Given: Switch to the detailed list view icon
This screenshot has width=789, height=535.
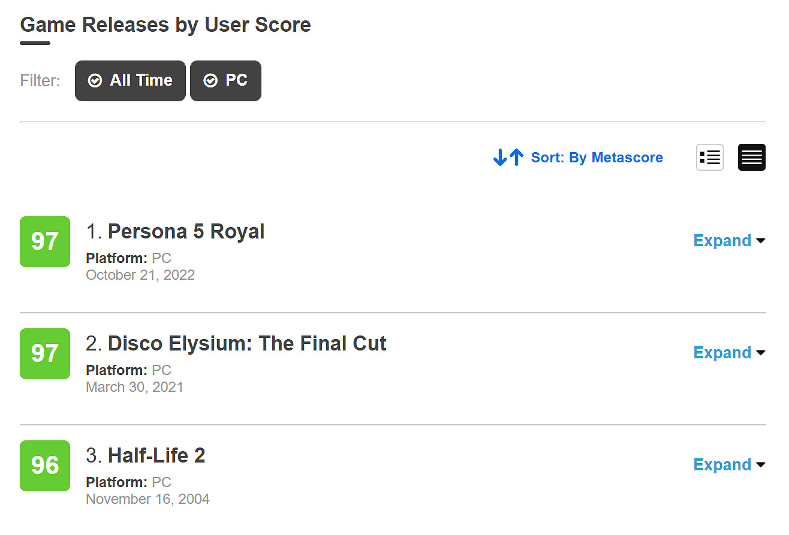Looking at the screenshot, I should coord(710,158).
